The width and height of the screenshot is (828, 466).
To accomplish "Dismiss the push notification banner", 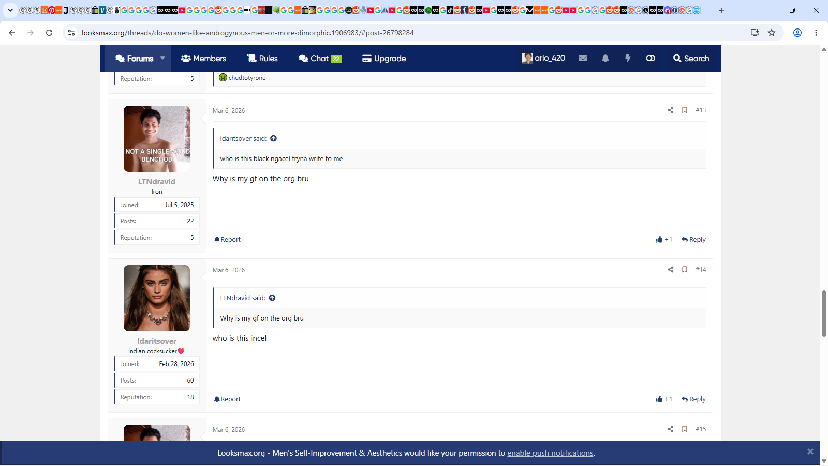I will 810,452.
